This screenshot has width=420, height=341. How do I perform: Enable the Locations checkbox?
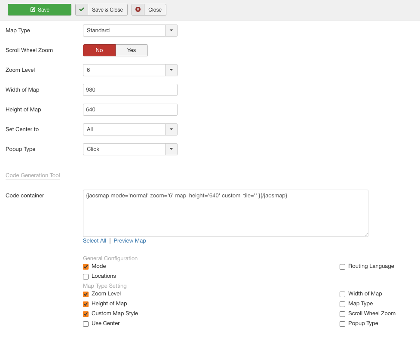pos(86,276)
